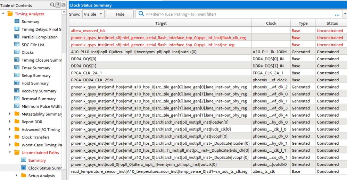Expand the Metastability Summary folder
The height and width of the screenshot is (180, 347).
[10, 114]
